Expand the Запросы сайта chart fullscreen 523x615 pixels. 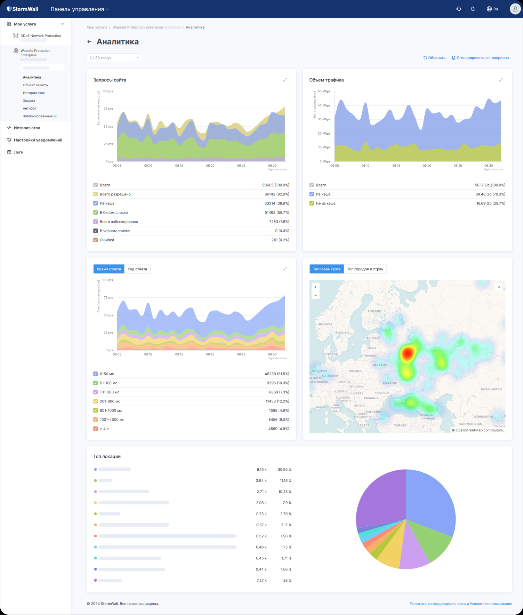pyautogui.click(x=285, y=80)
